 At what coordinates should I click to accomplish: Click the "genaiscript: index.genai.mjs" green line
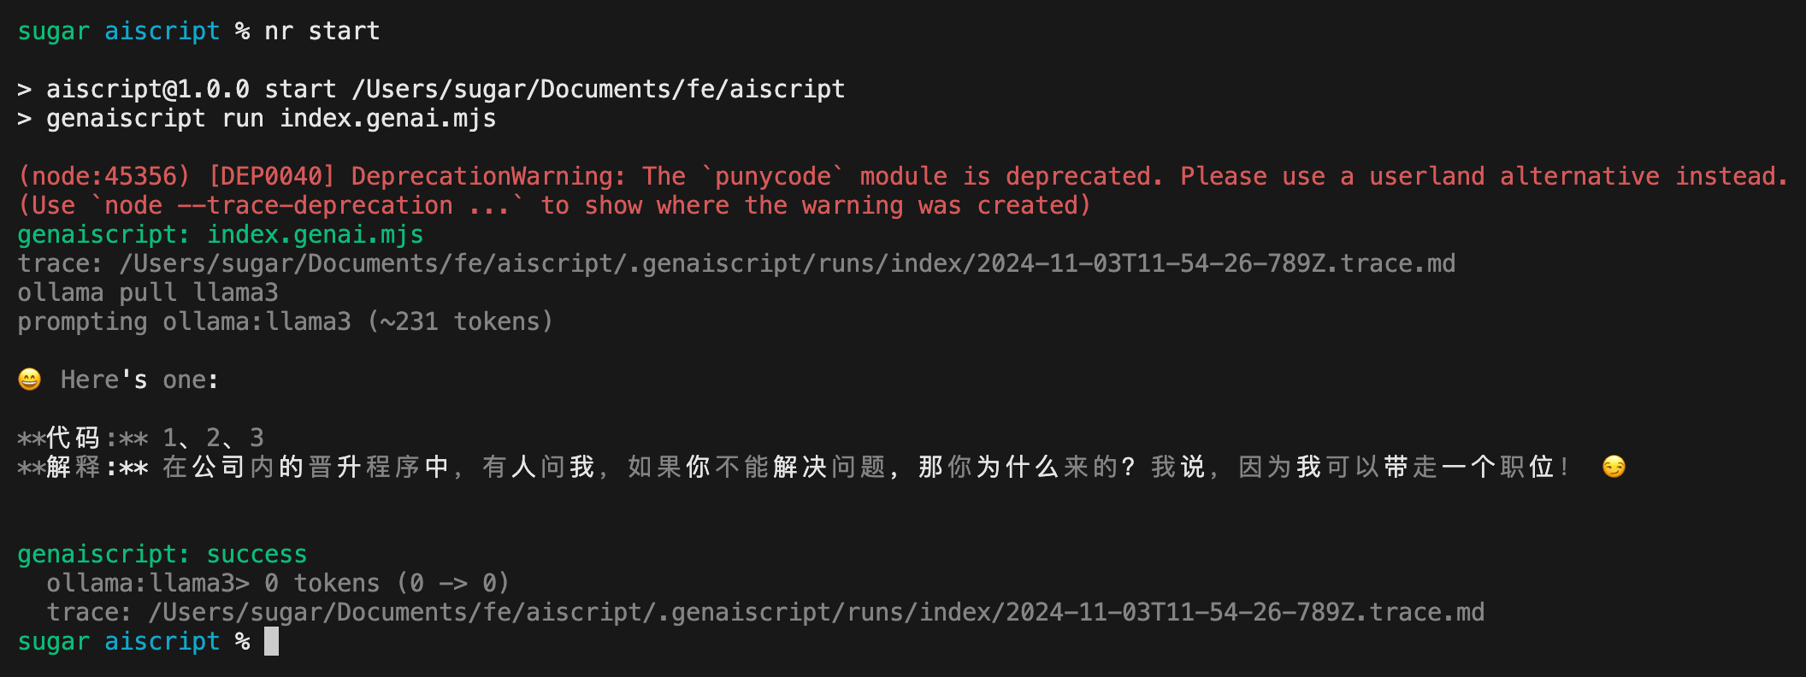pyautogui.click(x=221, y=234)
